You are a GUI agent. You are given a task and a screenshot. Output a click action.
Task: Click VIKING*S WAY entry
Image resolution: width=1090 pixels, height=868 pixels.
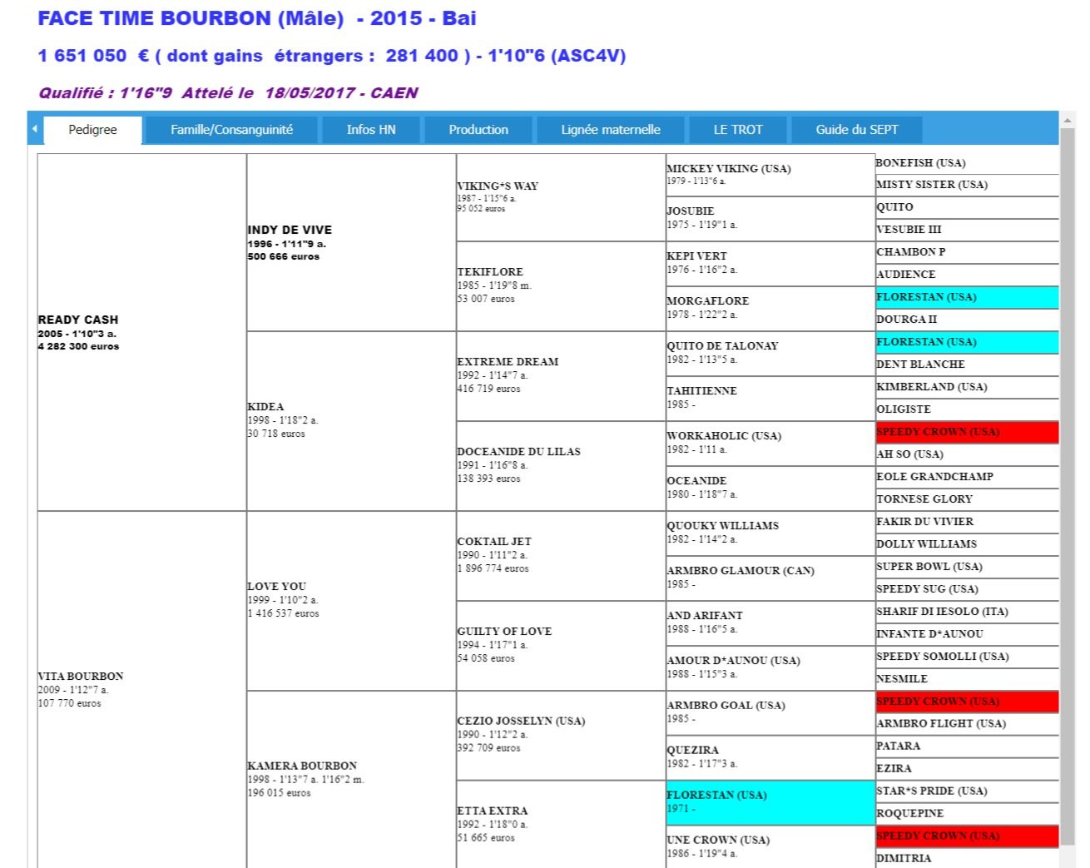coord(498,186)
